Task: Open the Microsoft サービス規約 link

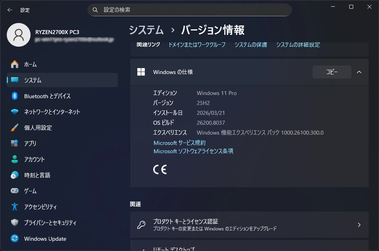Action: (x=179, y=143)
